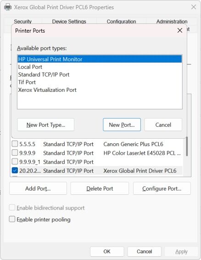Click the ports list vertical scrollbar
This screenshot has height=260, width=201.
click(x=187, y=147)
